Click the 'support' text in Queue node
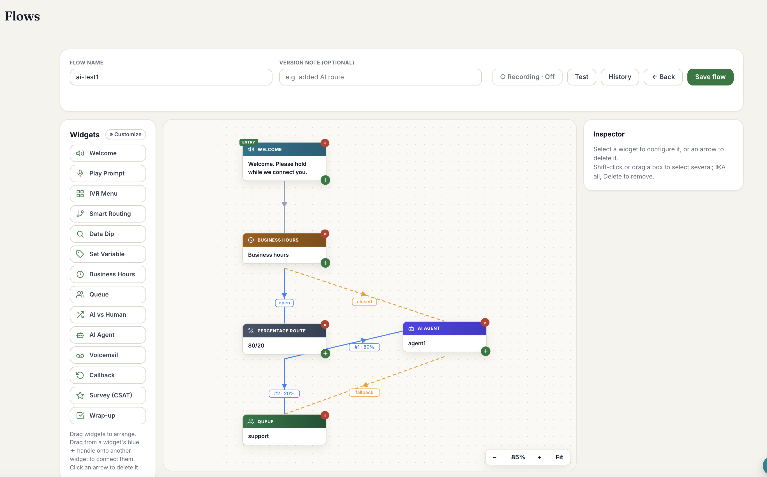The width and height of the screenshot is (767, 477). tap(258, 436)
